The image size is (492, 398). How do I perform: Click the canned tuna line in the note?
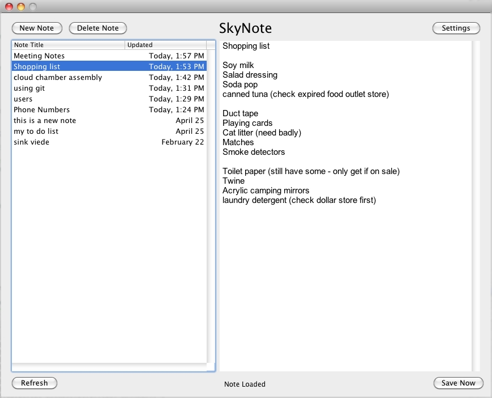(x=306, y=94)
